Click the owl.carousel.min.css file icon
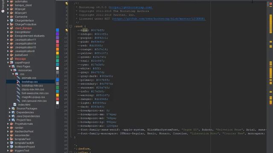Image resolution: width=273 pixels, height=153 pixels. (x=18, y=101)
